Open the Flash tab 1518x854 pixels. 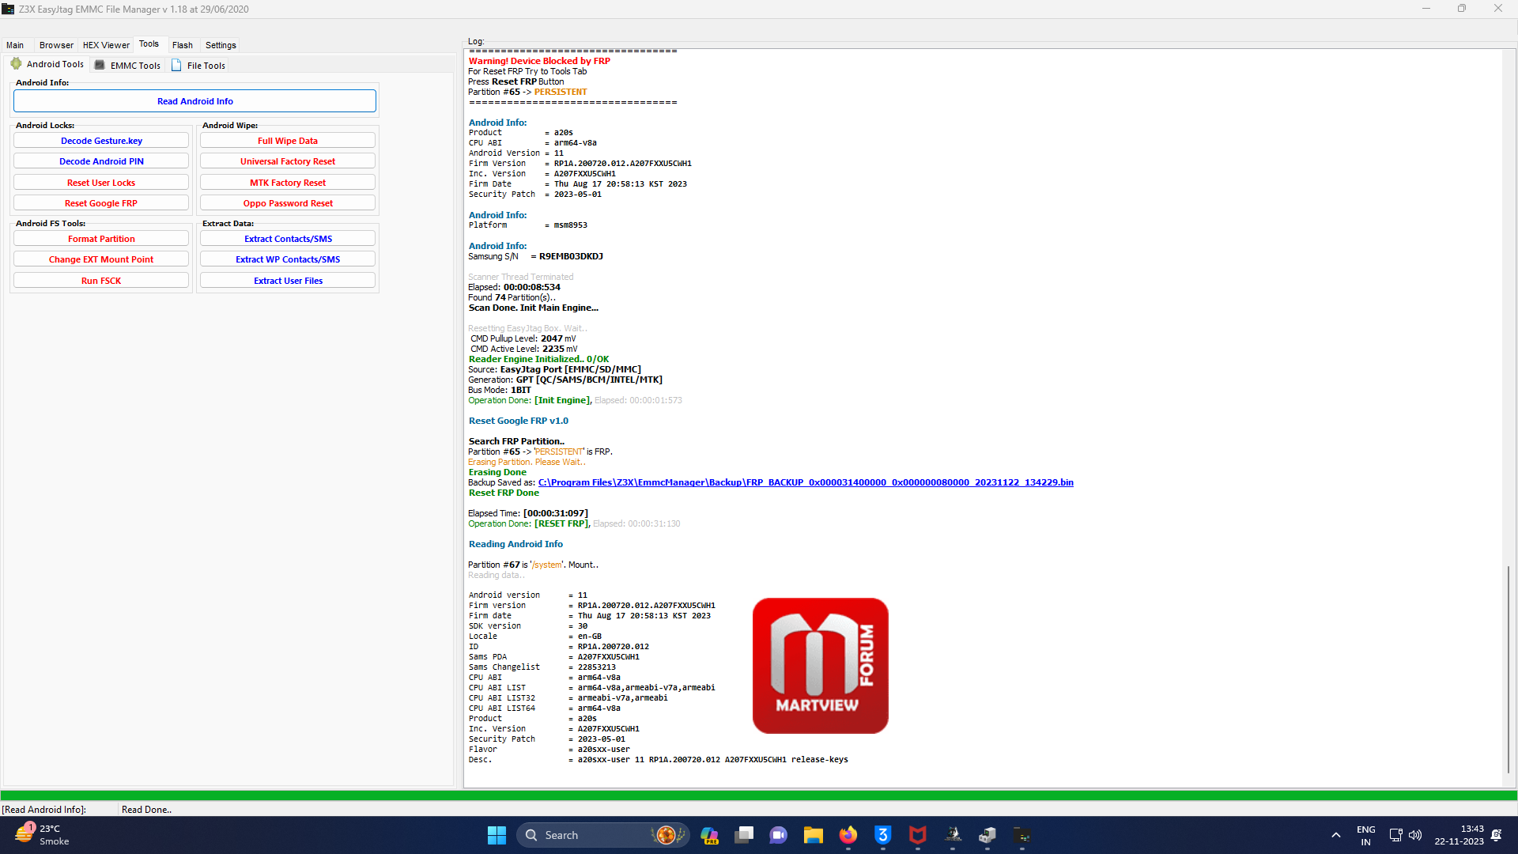click(x=183, y=45)
